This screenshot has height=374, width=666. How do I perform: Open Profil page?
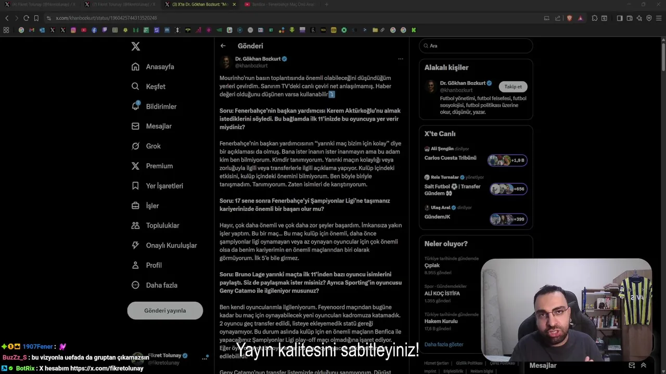[x=147, y=265]
